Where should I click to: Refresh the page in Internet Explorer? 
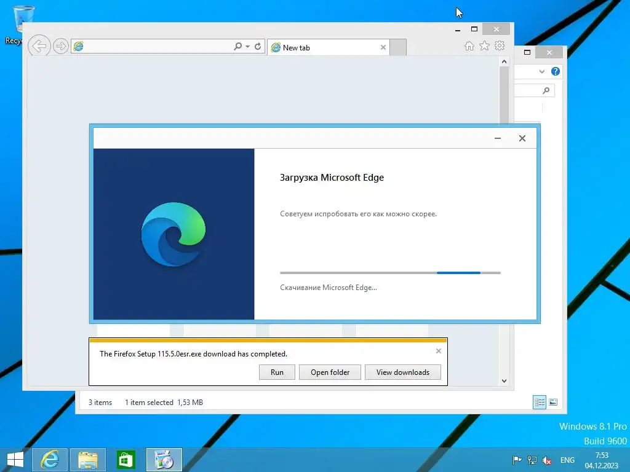pos(258,47)
